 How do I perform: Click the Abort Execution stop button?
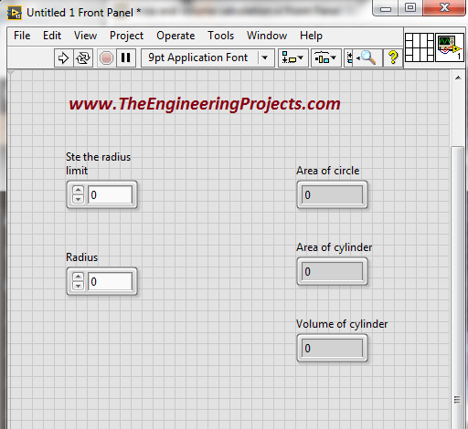(106, 58)
